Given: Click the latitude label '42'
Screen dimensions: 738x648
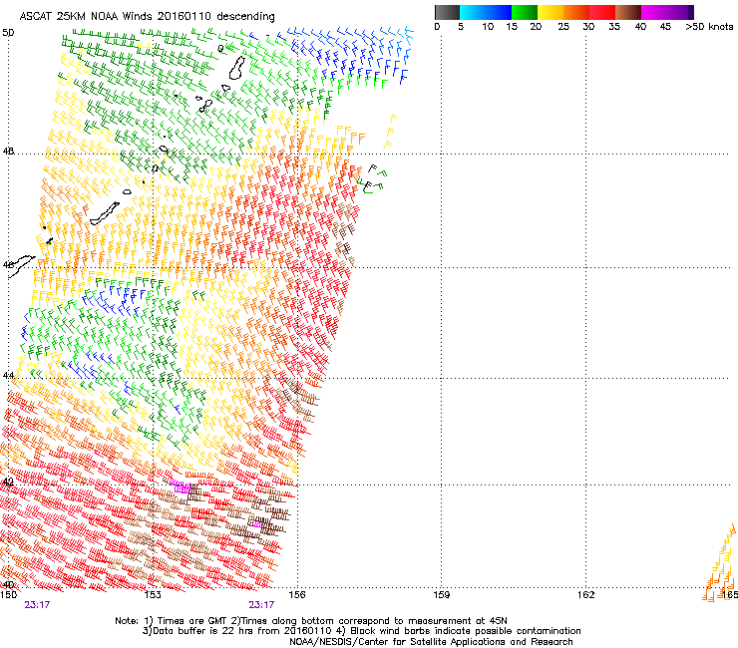Looking at the screenshot, I should click(x=8, y=482).
